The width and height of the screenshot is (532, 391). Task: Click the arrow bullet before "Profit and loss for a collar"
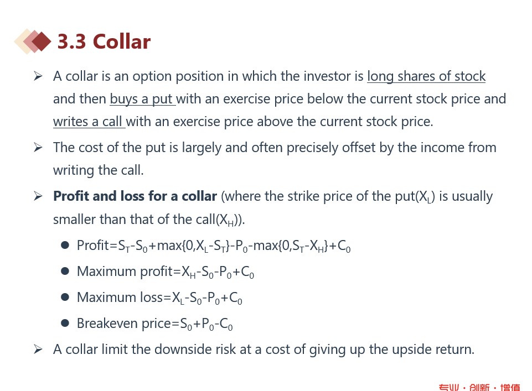pyautogui.click(x=38, y=196)
